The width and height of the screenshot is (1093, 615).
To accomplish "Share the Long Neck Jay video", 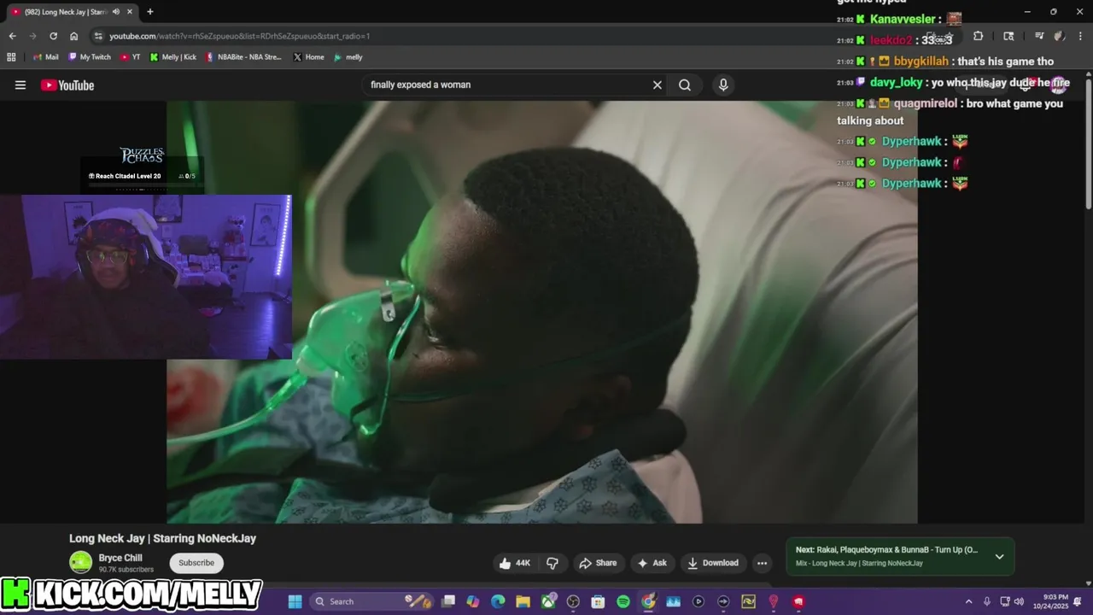I will 597,563.
